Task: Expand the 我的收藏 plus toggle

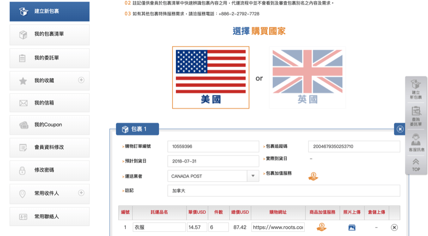Action: tap(81, 80)
